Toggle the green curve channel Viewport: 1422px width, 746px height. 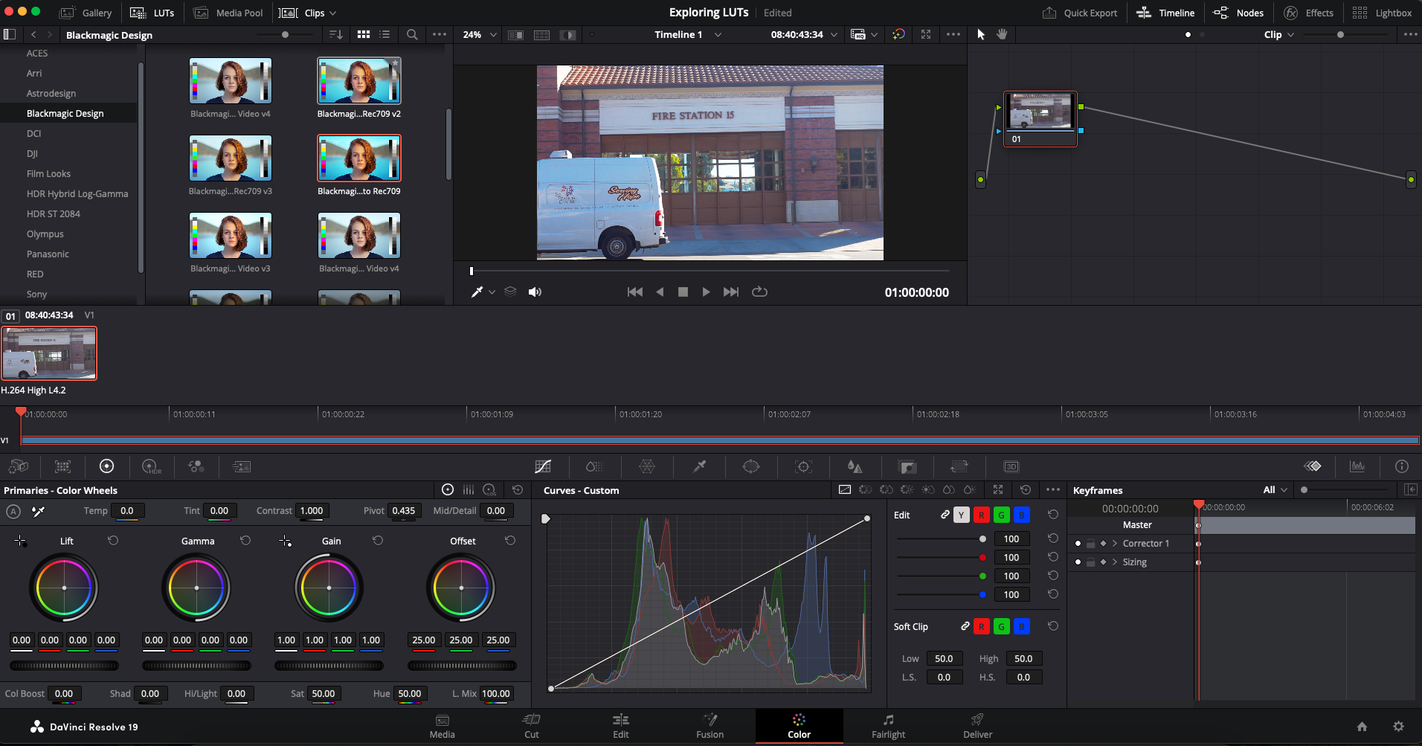[1002, 515]
